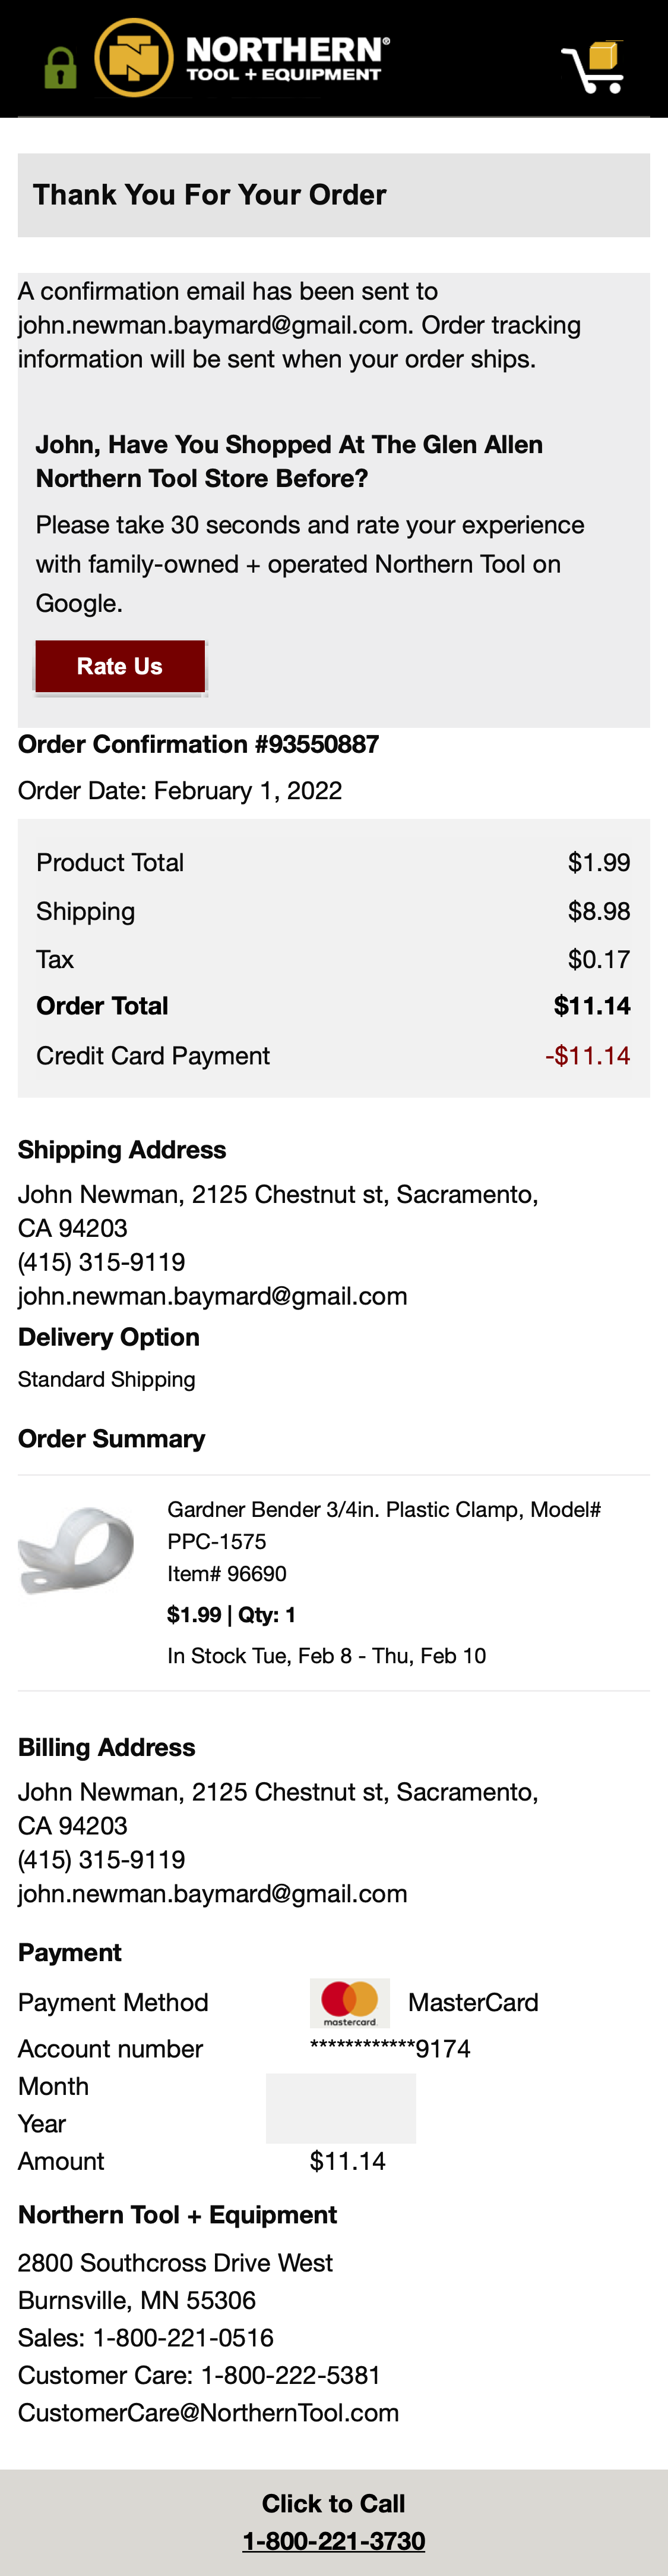
Task: Click the Order Confirmation number heading
Action: 199,744
